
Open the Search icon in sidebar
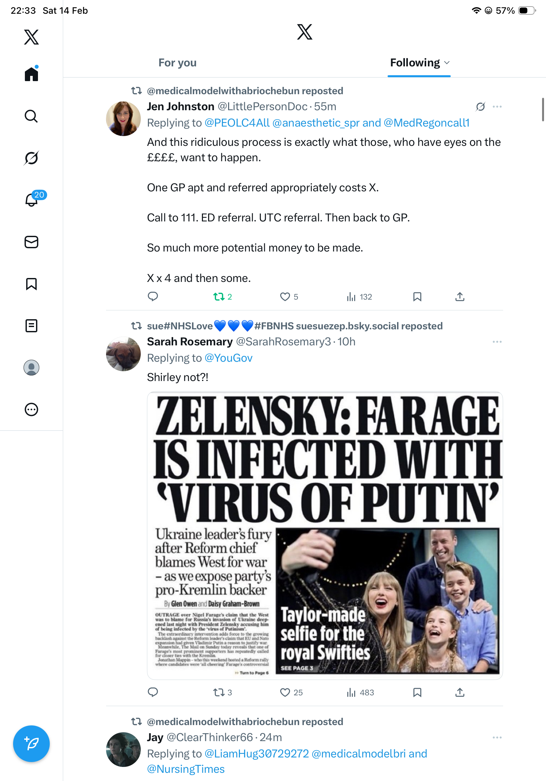click(x=31, y=116)
